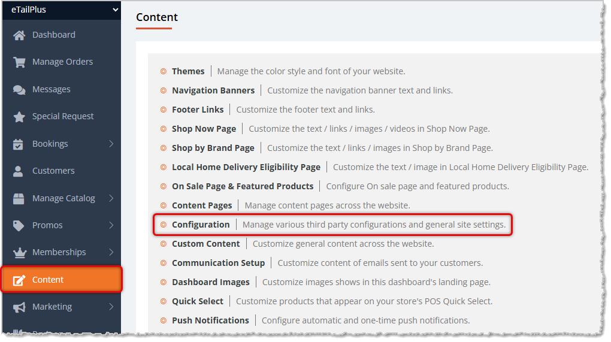Click 'Customize the footer text and links' text
The image size is (611, 342).
pyautogui.click(x=305, y=110)
